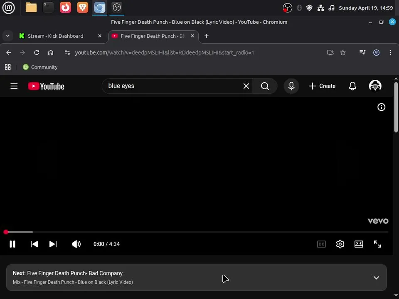Open the network connections tray icon

click(x=320, y=8)
